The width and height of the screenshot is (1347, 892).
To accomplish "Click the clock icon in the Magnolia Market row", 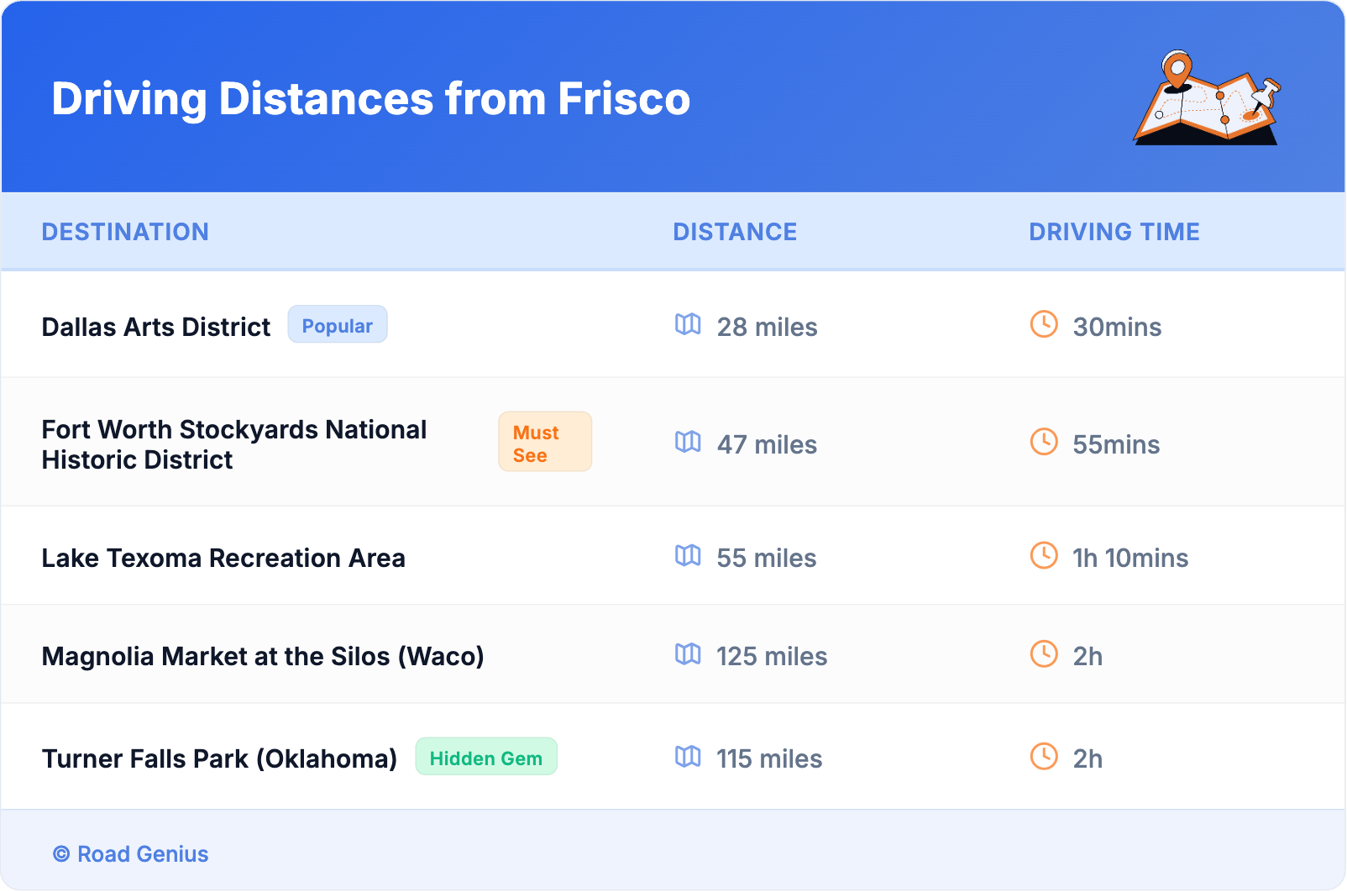I will (x=1044, y=653).
